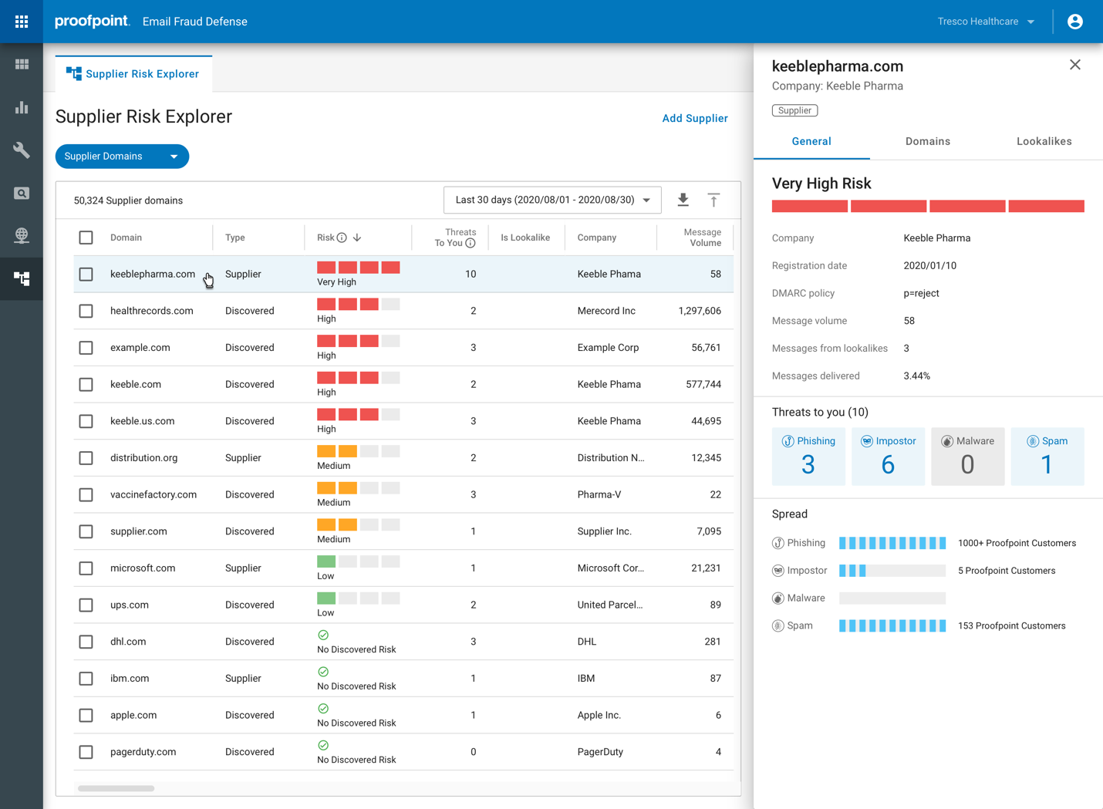Viewport: 1103px width, 809px height.
Task: Close the keeblepharma.com details panel
Action: 1074,65
